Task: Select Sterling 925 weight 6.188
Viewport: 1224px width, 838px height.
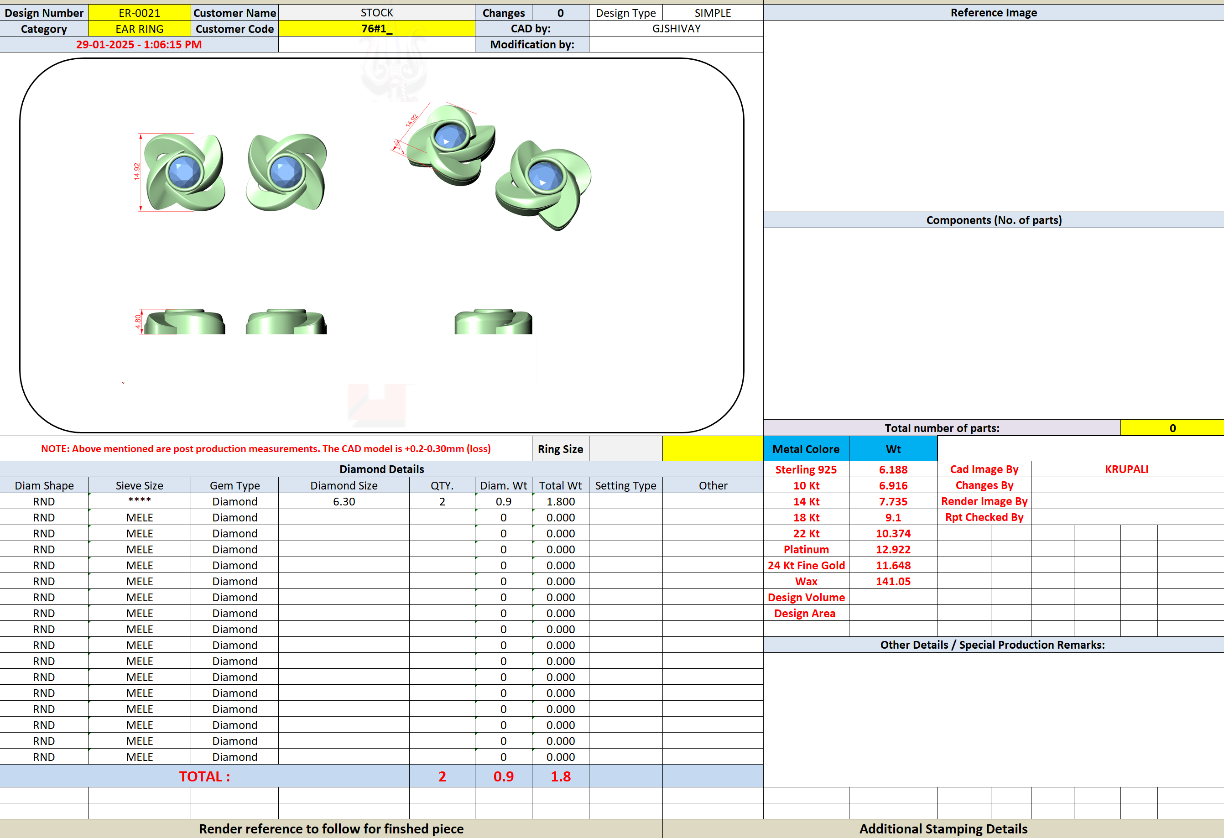Action: point(893,469)
